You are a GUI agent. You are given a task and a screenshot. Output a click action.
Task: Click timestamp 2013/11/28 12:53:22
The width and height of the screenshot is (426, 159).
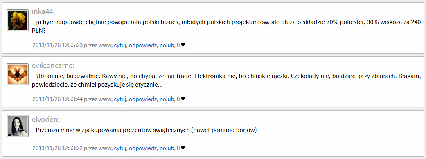[x=57, y=148]
